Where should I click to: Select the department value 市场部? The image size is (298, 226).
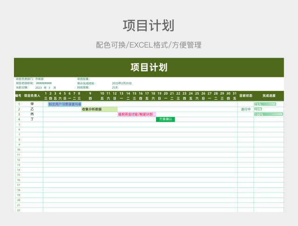[40, 79]
